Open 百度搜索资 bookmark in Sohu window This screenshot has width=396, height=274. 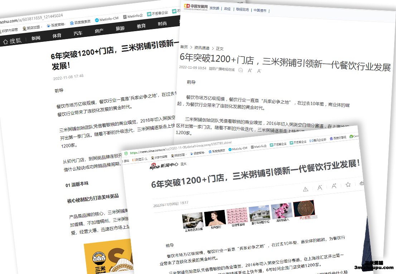tap(80, 22)
